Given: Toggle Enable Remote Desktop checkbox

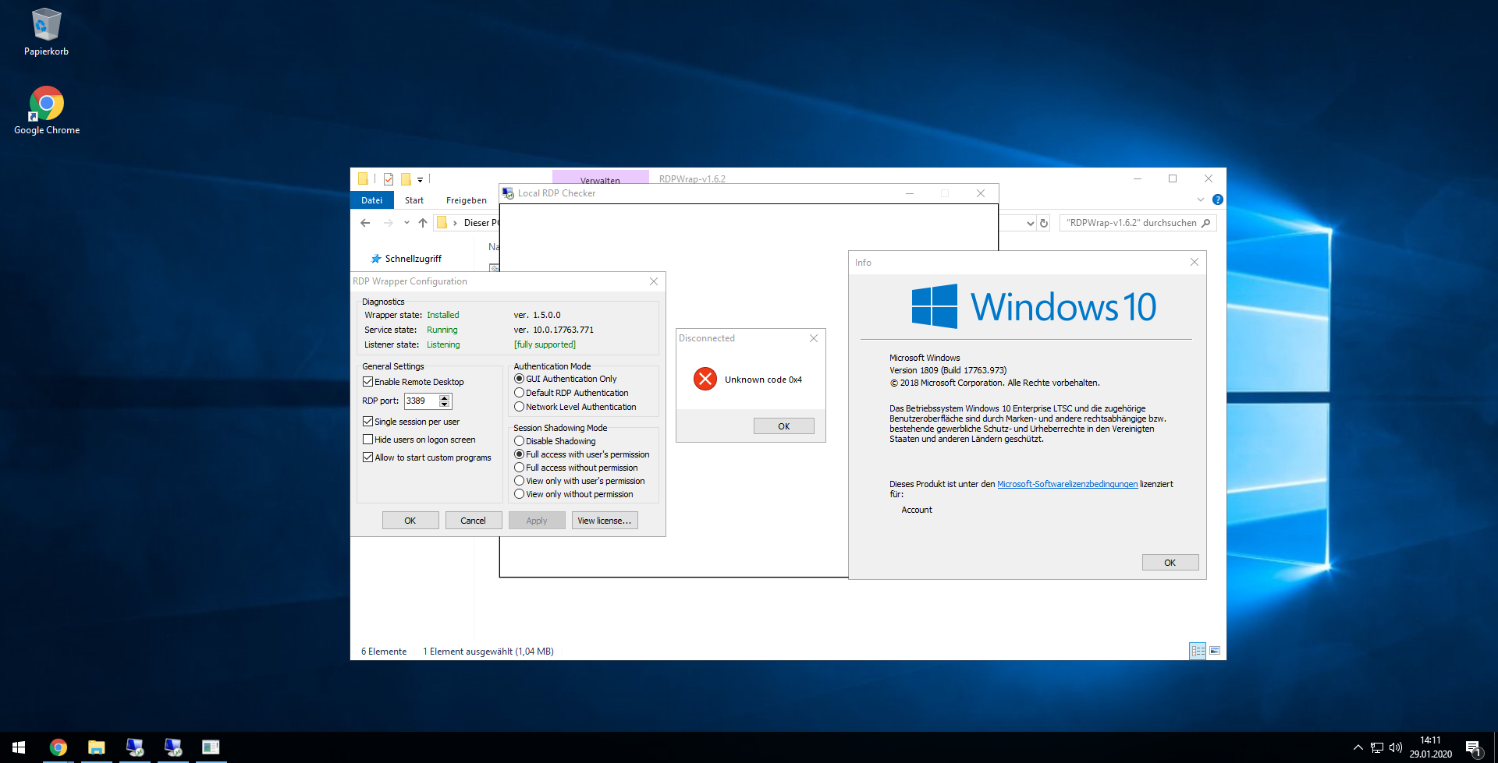Looking at the screenshot, I should point(367,382).
